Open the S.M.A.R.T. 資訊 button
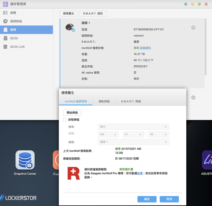This screenshot has height=206, width=212. tap(93, 14)
